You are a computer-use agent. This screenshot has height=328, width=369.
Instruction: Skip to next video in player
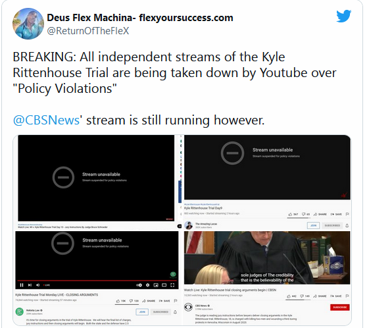(x=30, y=285)
